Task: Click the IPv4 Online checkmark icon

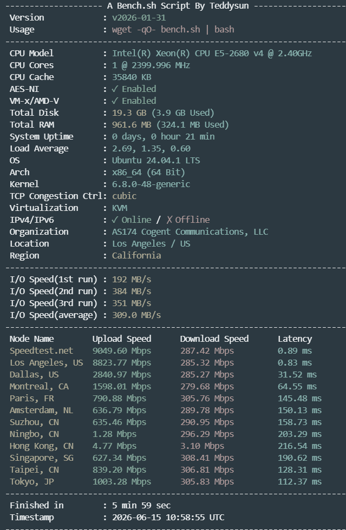Action: [115, 220]
